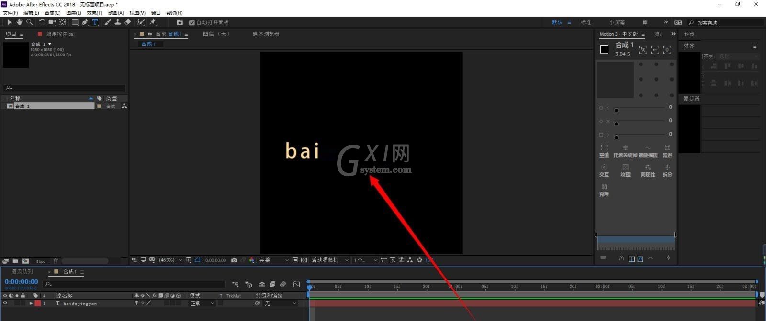
Task: Toggle the auto-open panels checkbox
Action: (192, 22)
